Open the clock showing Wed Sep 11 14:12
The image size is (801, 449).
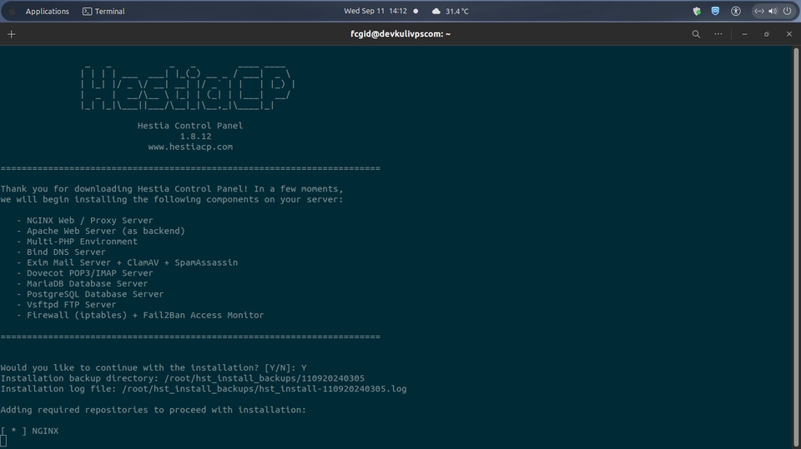coord(375,11)
